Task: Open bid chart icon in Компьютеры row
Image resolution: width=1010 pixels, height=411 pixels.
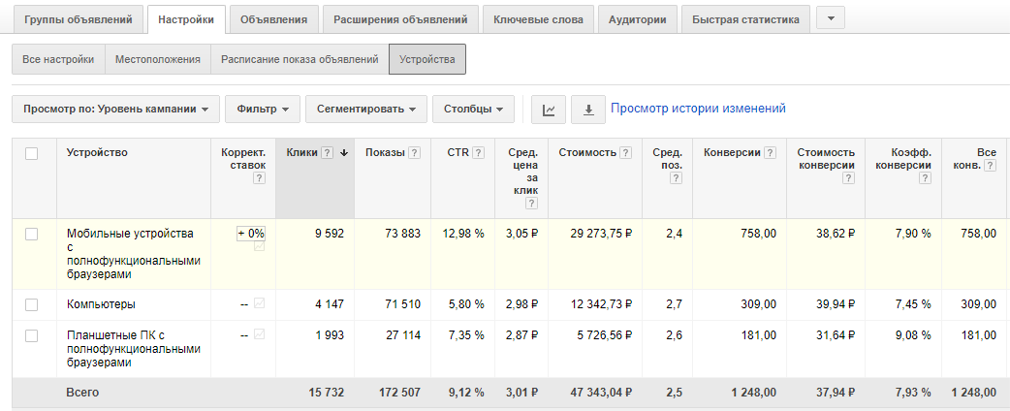Action: [259, 303]
